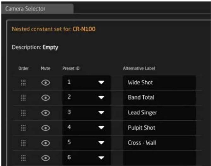Click the order drag handle for Pulpit Shot
The width and height of the screenshot is (211, 166).
click(23, 128)
